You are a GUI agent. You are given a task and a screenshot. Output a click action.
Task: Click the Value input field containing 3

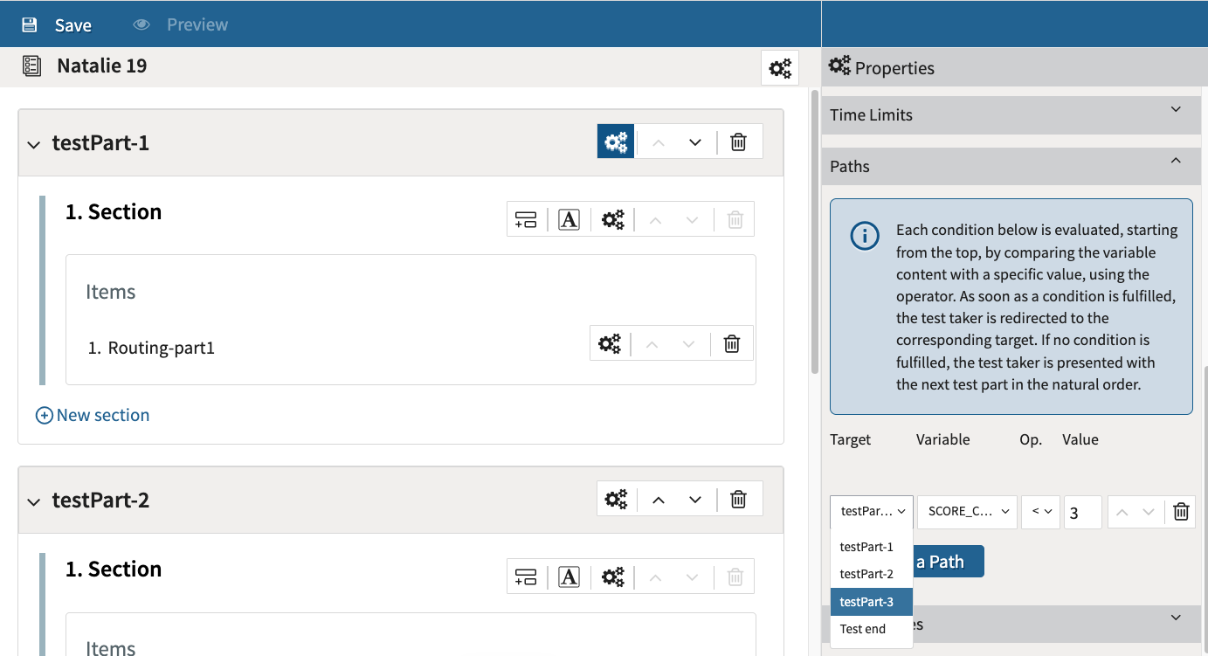tap(1082, 513)
